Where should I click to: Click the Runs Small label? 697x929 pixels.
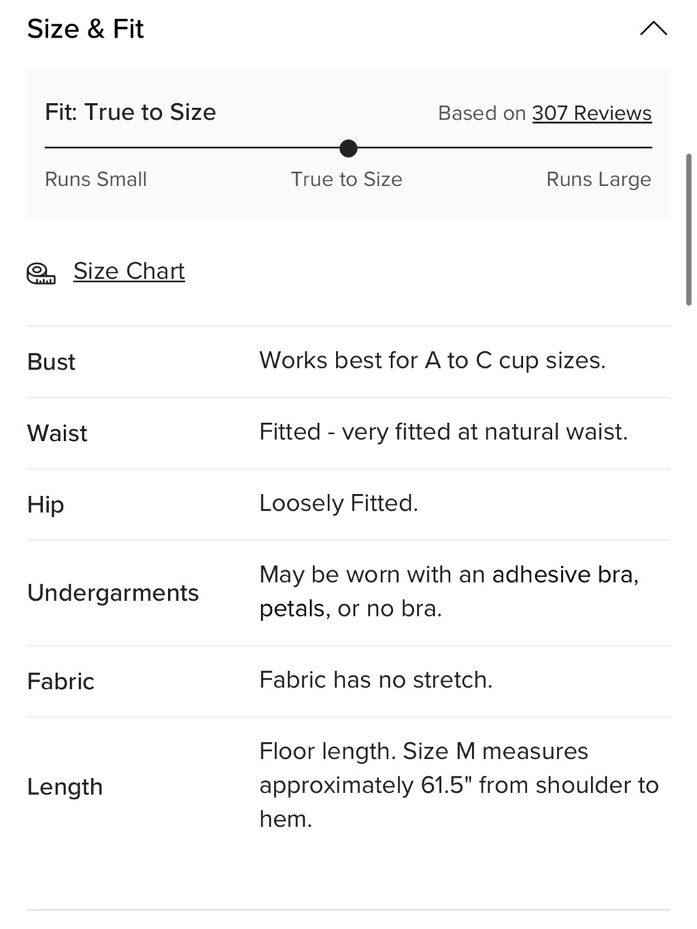[95, 179]
